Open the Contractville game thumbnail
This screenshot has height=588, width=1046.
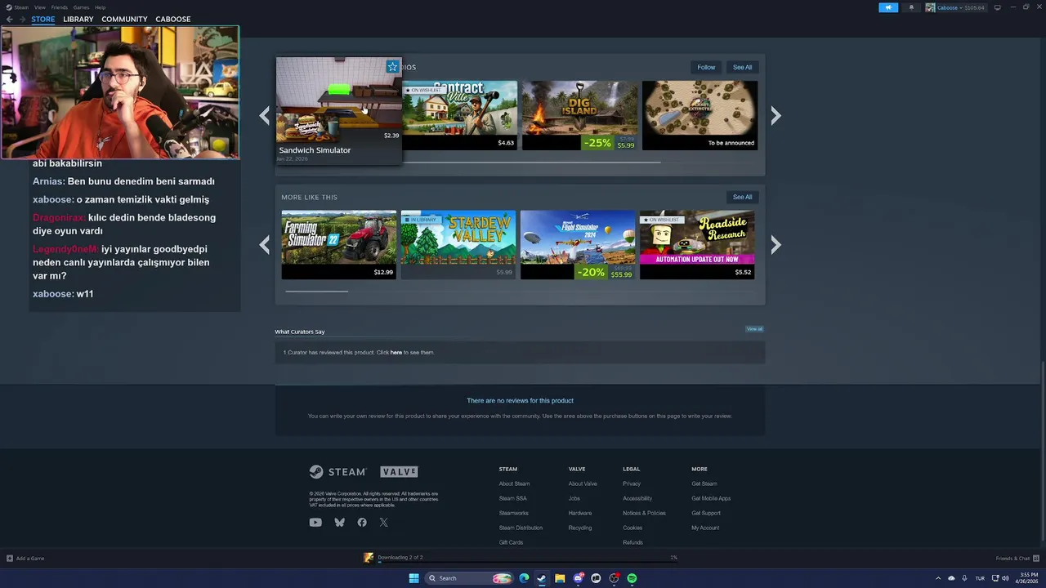coord(459,115)
